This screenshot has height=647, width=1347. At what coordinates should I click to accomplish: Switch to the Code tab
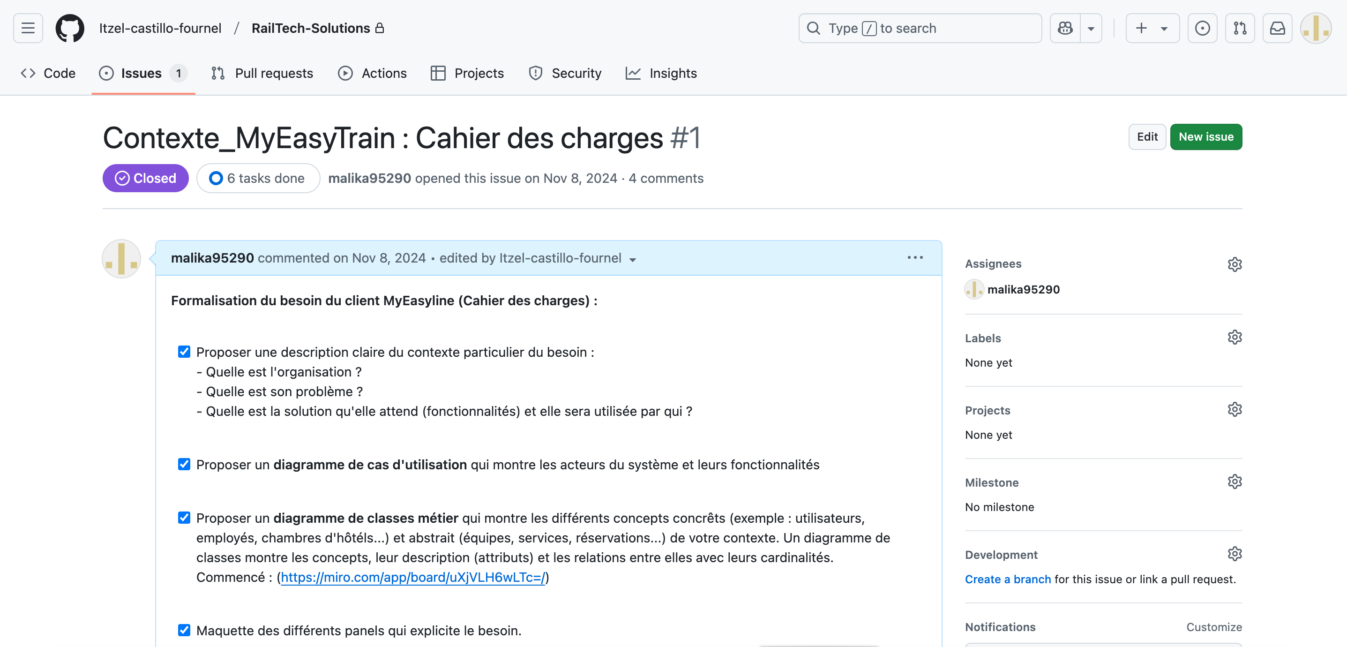[x=48, y=73]
